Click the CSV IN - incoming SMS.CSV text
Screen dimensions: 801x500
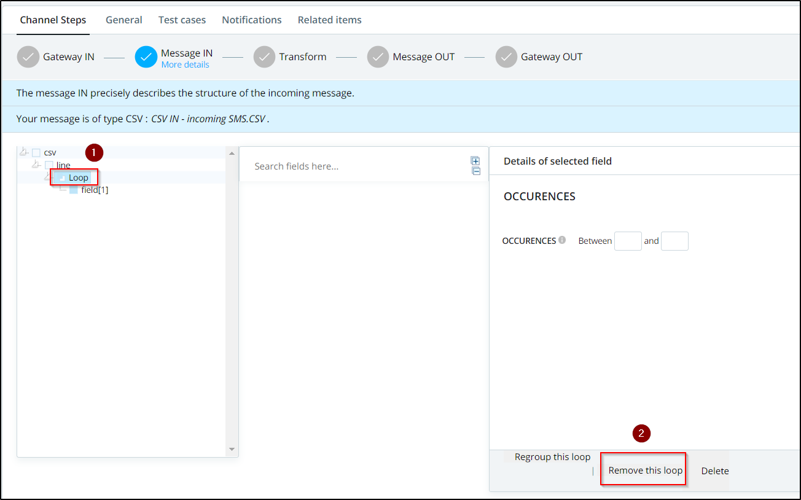(208, 119)
